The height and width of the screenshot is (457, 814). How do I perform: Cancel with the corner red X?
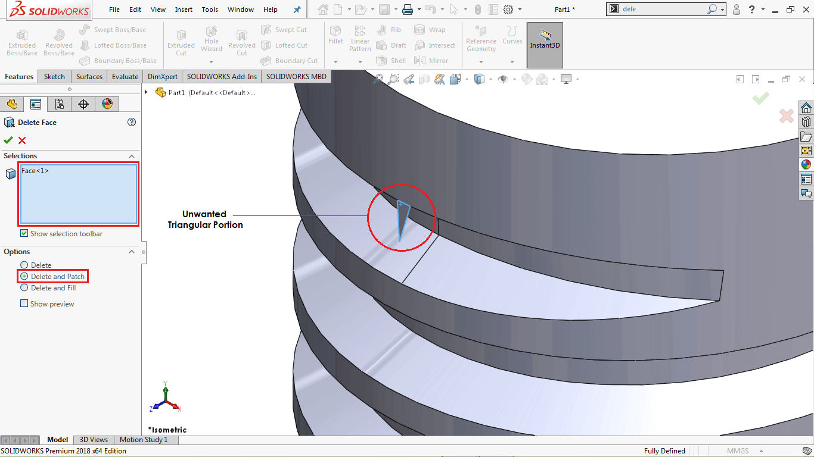[787, 116]
